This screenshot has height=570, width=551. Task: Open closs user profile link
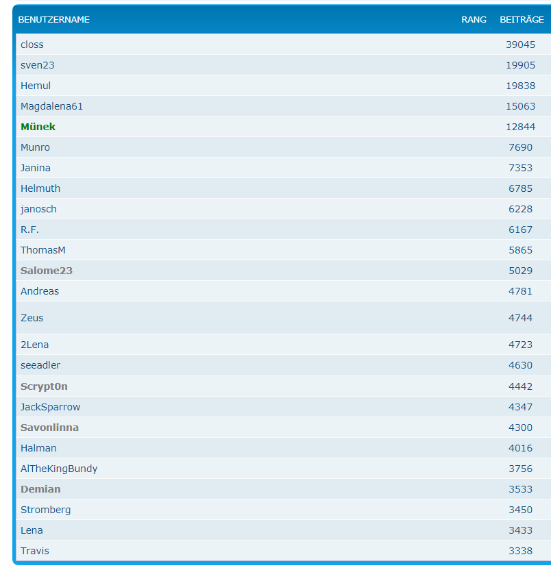tap(32, 45)
